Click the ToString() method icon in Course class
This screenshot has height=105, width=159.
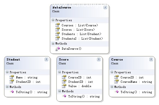tap(117, 92)
